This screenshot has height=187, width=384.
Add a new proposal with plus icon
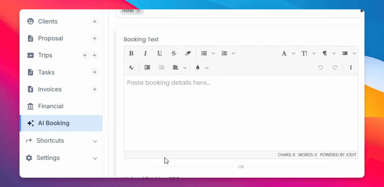pos(95,38)
